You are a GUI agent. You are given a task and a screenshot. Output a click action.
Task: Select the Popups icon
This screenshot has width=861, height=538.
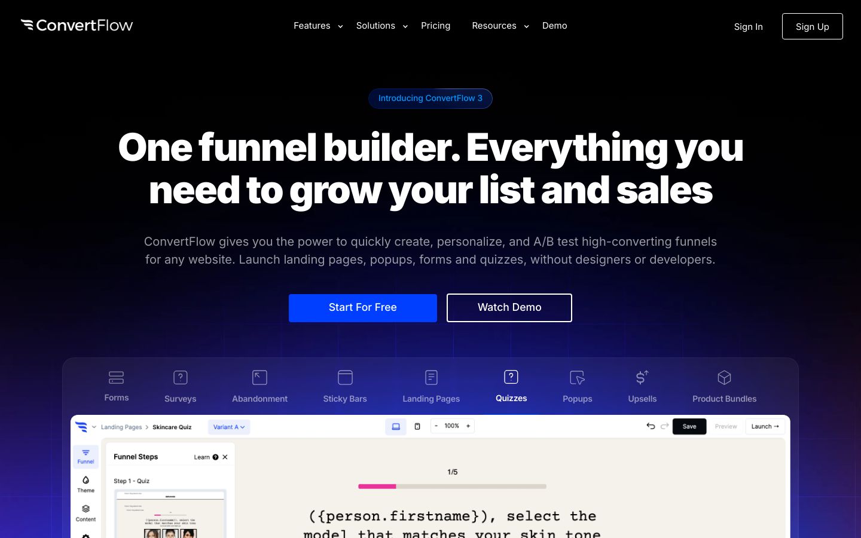point(577,378)
